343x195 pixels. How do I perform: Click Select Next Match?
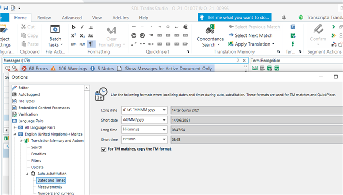[251, 35]
